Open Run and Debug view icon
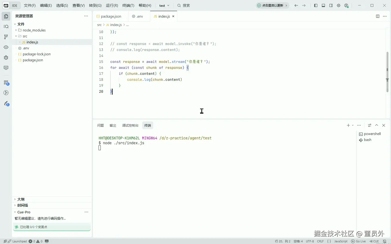This screenshot has width=391, height=244. coord(6,57)
